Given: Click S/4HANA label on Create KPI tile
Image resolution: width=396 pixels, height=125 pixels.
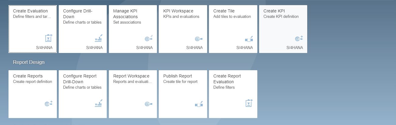Looking at the screenshot, I should coord(295,48).
